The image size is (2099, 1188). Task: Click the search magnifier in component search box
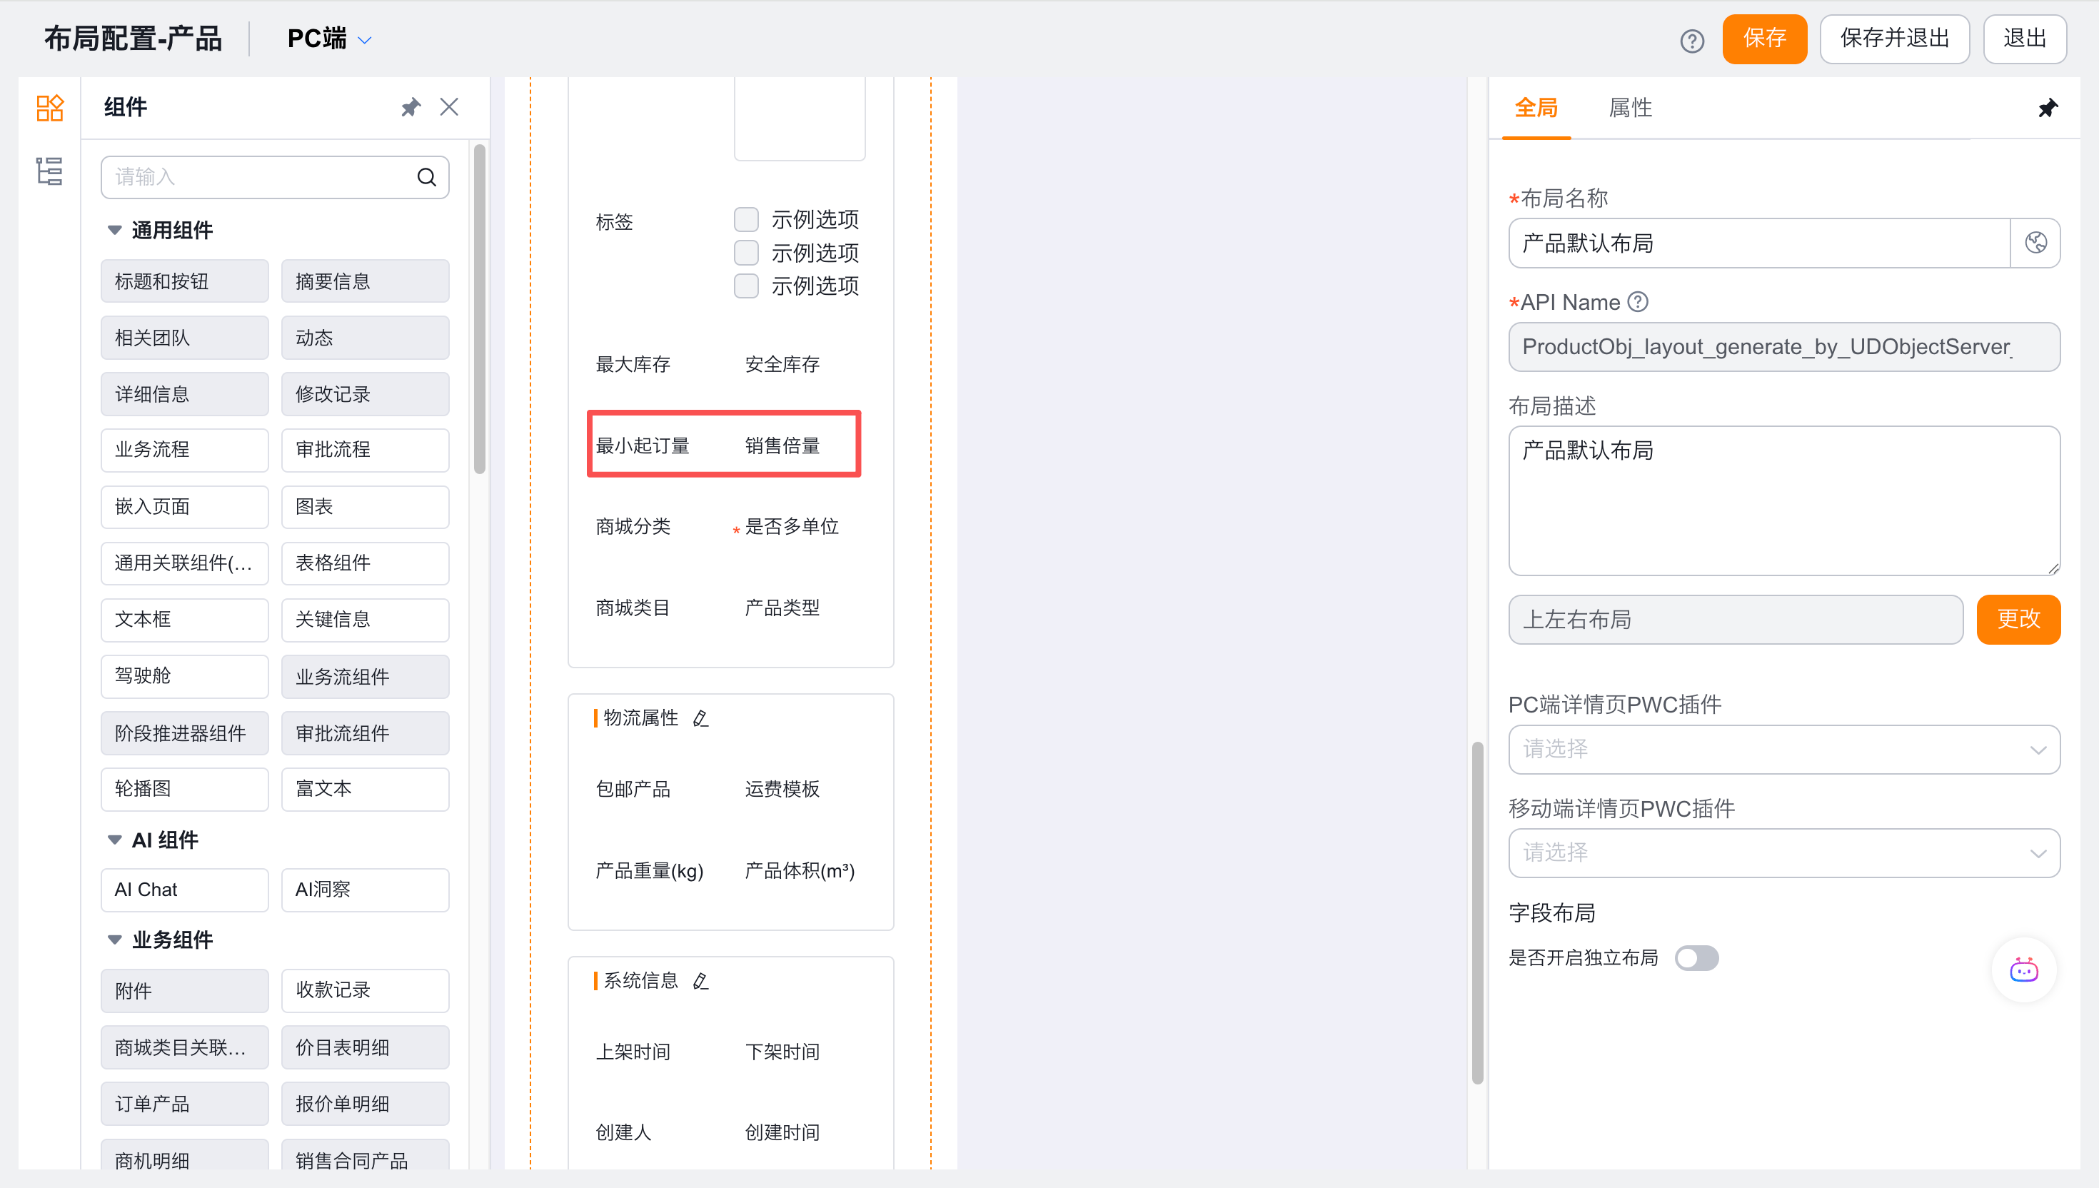click(x=427, y=177)
